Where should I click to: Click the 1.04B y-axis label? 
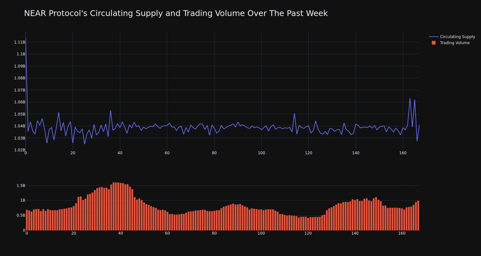[x=20, y=126]
